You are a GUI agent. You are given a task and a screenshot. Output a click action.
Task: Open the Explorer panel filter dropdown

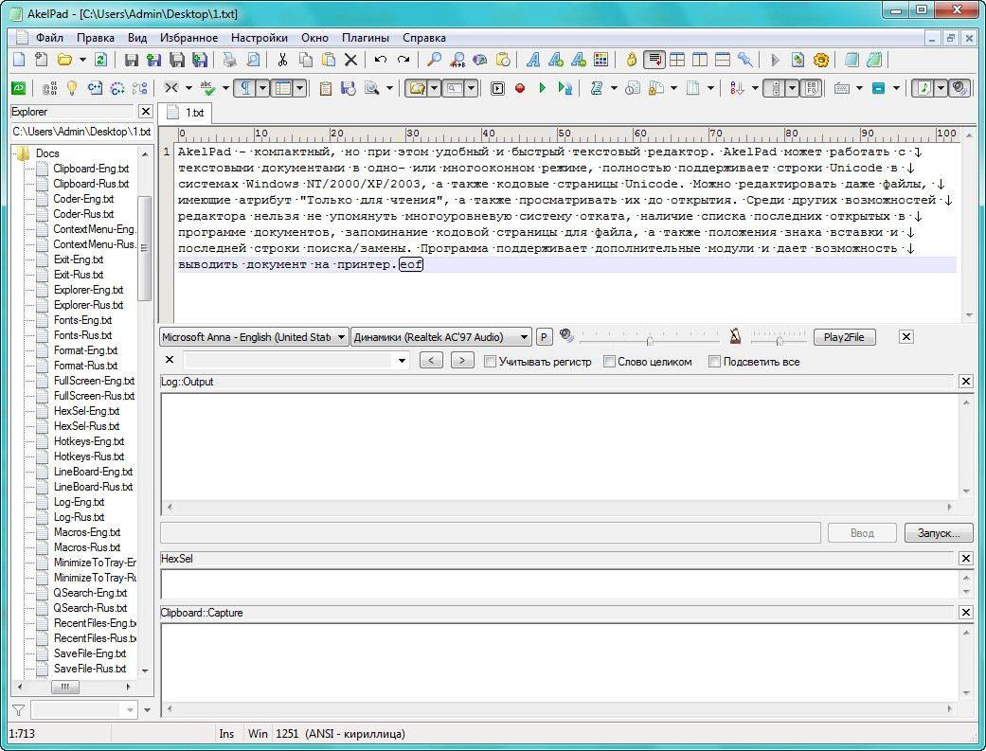pyautogui.click(x=130, y=710)
